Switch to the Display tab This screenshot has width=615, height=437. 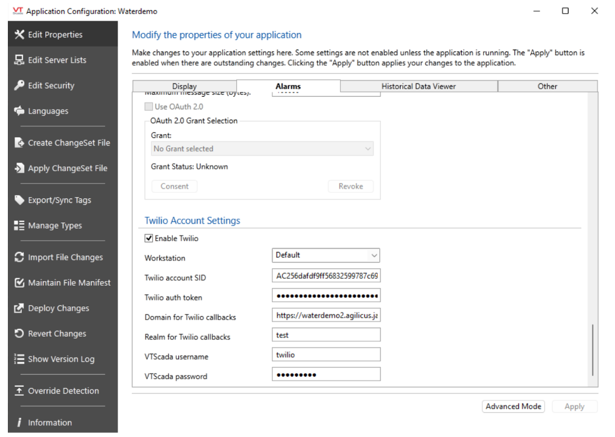184,86
